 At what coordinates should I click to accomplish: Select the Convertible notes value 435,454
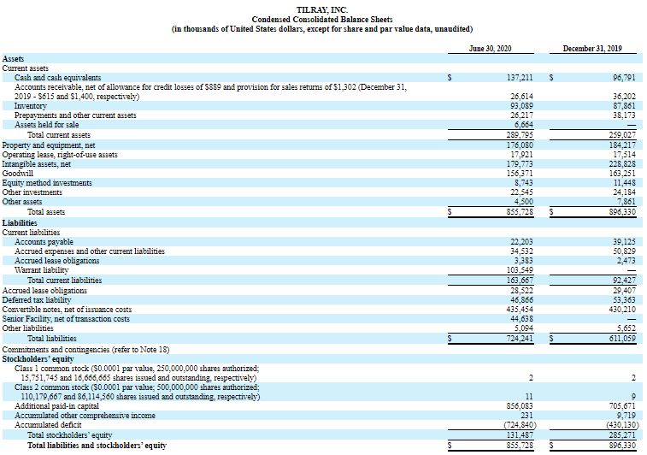[x=521, y=309]
